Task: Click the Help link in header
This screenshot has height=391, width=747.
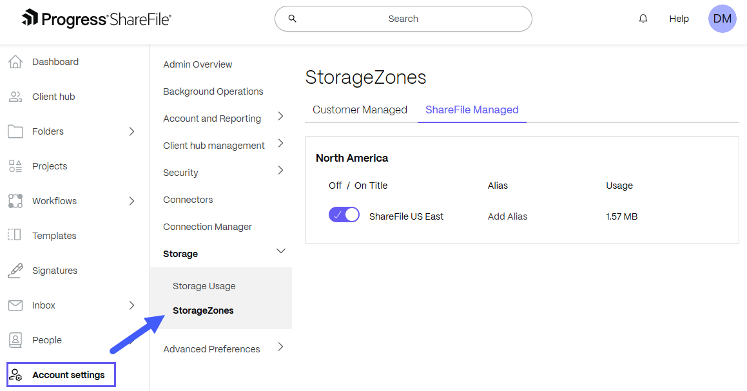Action: click(x=679, y=19)
